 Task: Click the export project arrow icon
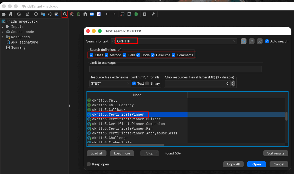(27, 14)
